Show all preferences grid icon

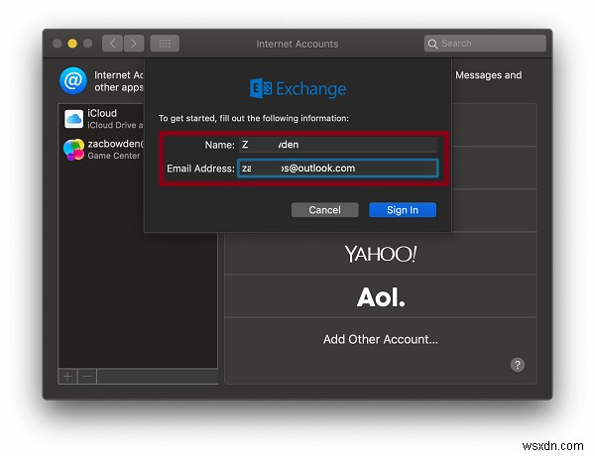165,44
